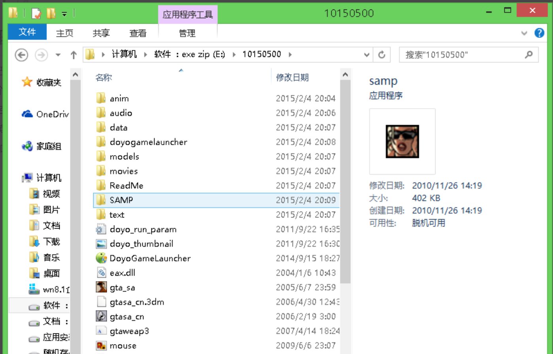This screenshot has height=354, width=553.
Task: Open recent locations dropdown arrow
Action: (58, 55)
